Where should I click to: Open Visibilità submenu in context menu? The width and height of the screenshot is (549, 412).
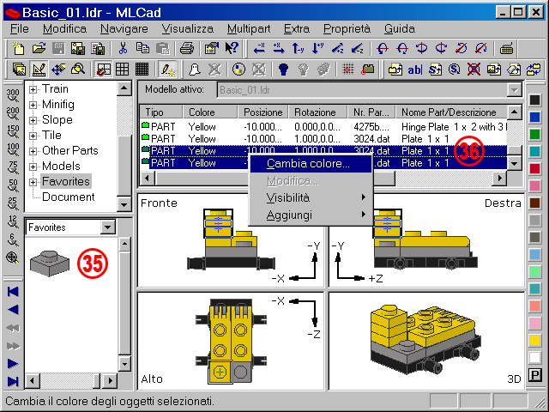[x=311, y=198]
